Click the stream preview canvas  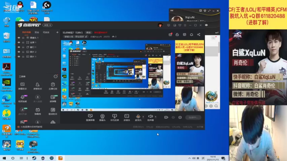[x=132, y=75]
